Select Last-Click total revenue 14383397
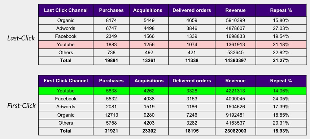The height and width of the screenshot is (139, 310). (235, 61)
